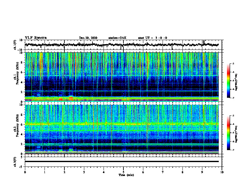Image resolution: width=250 pixels, height=193 pixels.
Task: Click time axis end tick label "10"
Action: [222, 172]
